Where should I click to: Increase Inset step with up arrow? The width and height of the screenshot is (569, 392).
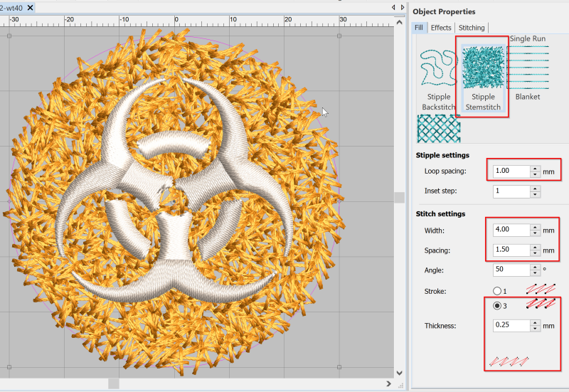coord(536,189)
